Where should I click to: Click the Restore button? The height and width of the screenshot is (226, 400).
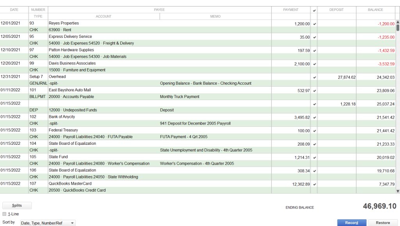click(382, 222)
